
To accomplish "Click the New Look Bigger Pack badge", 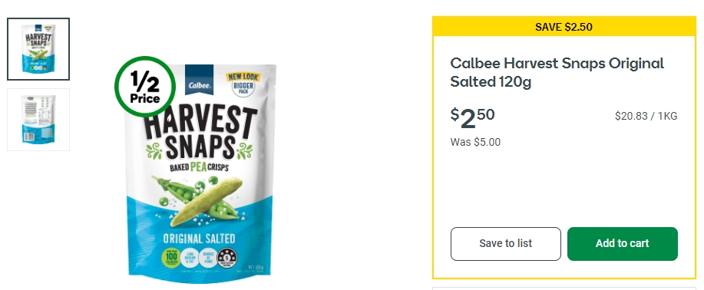I will (243, 84).
